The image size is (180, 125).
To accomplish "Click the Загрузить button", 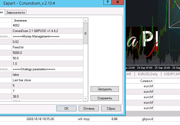I will [105, 89].
